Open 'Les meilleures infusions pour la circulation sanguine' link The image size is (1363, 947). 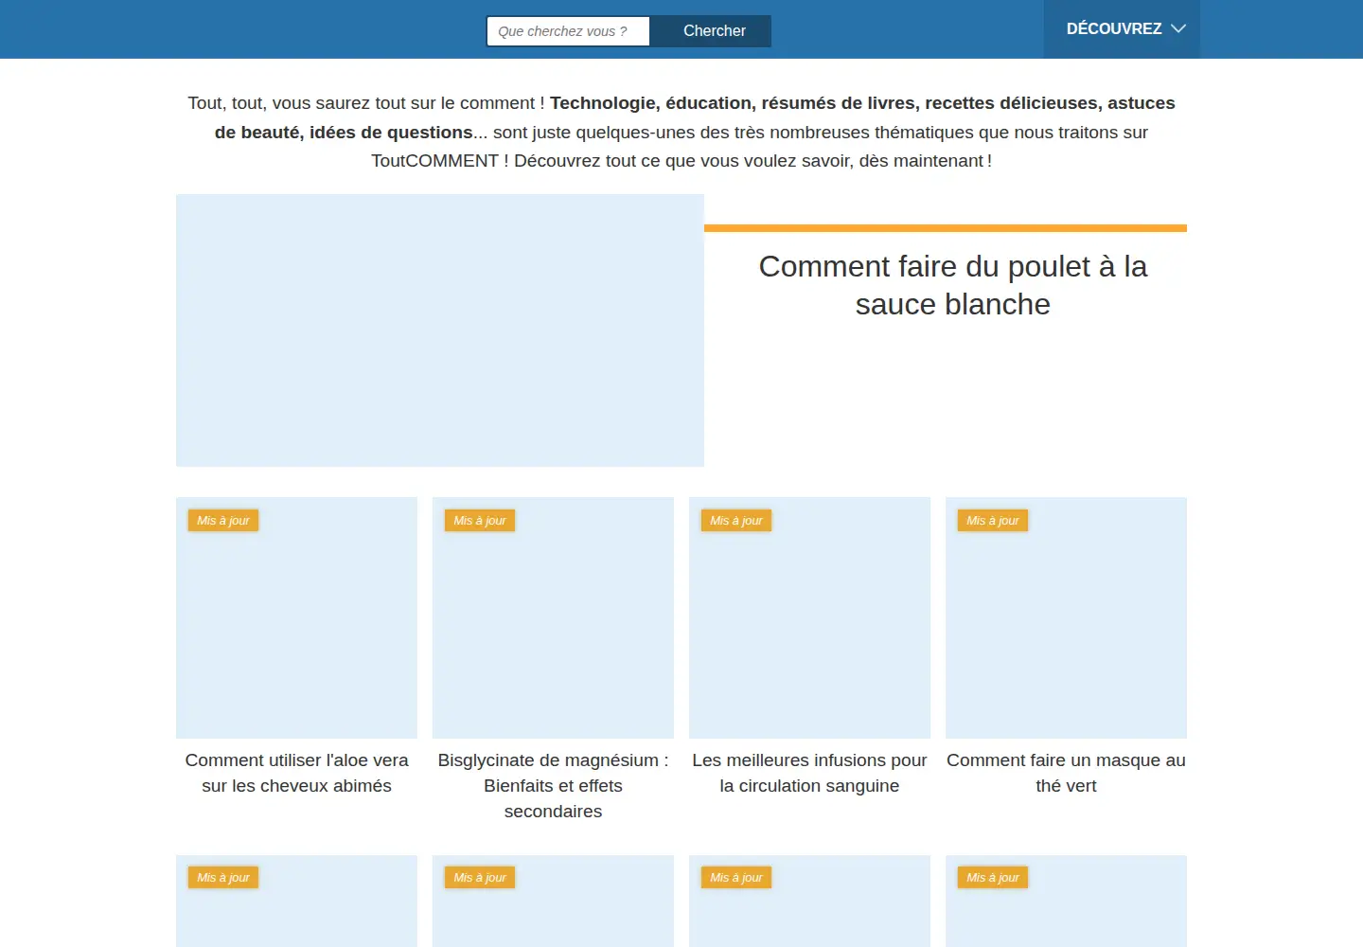(809, 773)
